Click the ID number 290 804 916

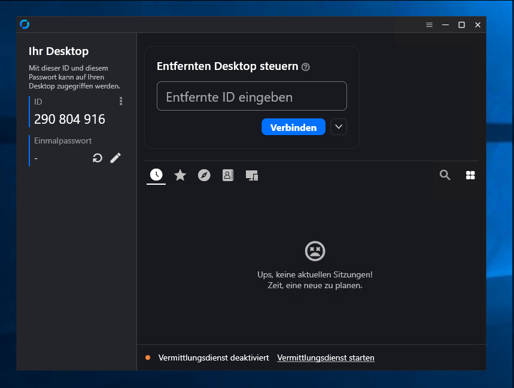tap(69, 119)
